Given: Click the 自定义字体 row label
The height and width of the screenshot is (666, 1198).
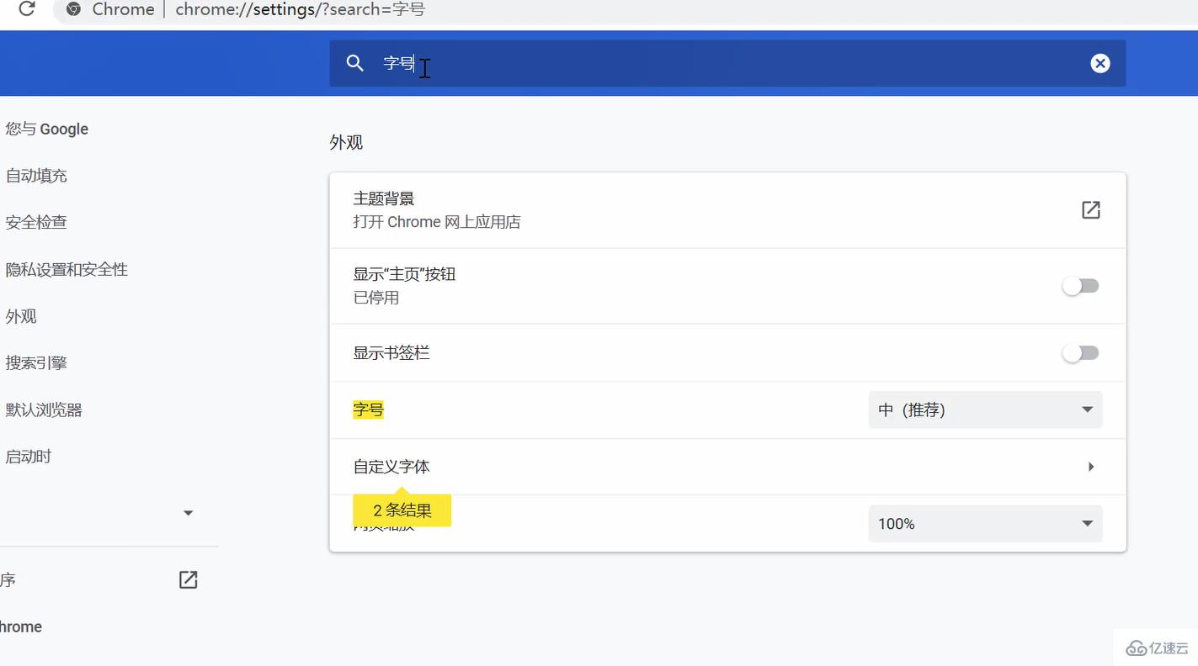Looking at the screenshot, I should 391,467.
